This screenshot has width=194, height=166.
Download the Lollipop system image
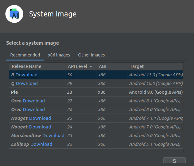pos(41,144)
